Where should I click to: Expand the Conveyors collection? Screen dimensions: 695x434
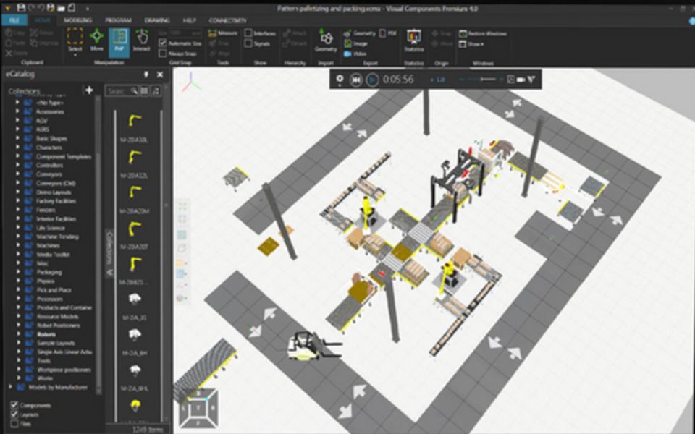coord(17,174)
